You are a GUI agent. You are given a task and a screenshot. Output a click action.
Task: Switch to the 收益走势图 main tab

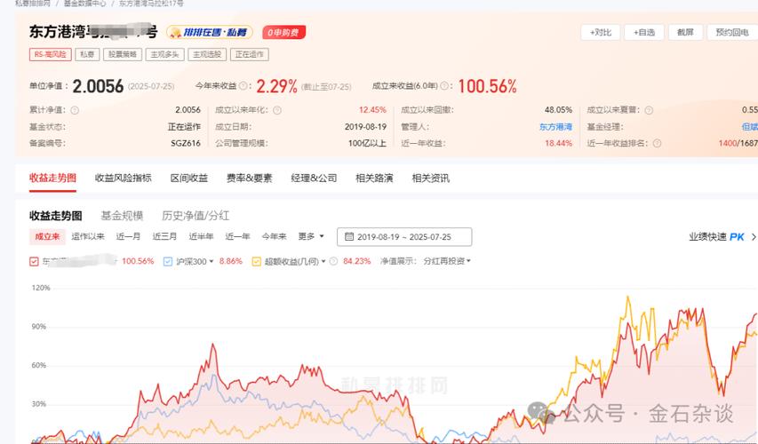pos(52,178)
